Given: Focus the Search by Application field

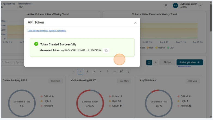Looking at the screenshot, I should tap(14, 62).
